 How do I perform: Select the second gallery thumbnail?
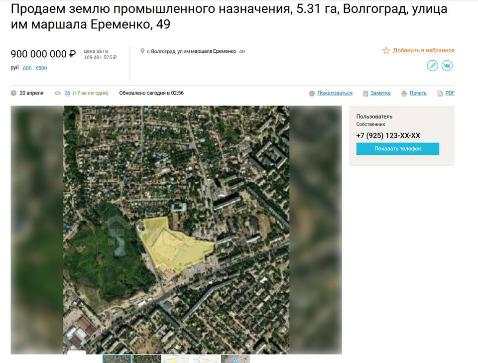(x=146, y=359)
